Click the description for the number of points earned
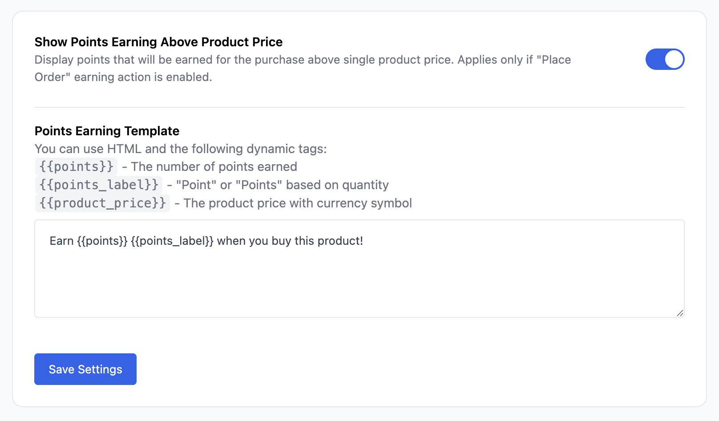Image resolution: width=719 pixels, height=421 pixels. coord(209,166)
